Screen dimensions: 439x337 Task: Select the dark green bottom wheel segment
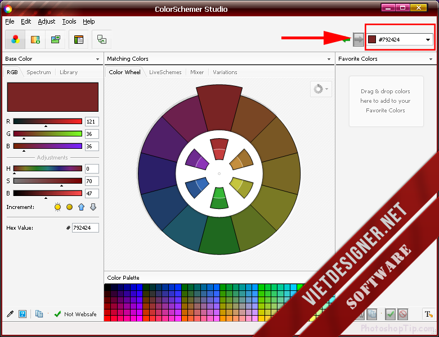click(219, 235)
